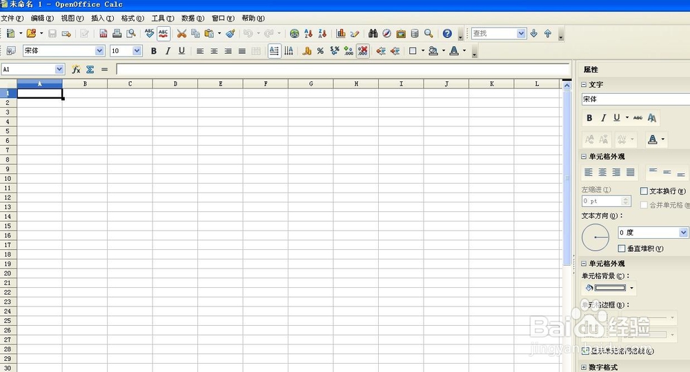Screen dimensions: 690x372
Task: Sort ascending with the A-Z icon
Action: 308,33
